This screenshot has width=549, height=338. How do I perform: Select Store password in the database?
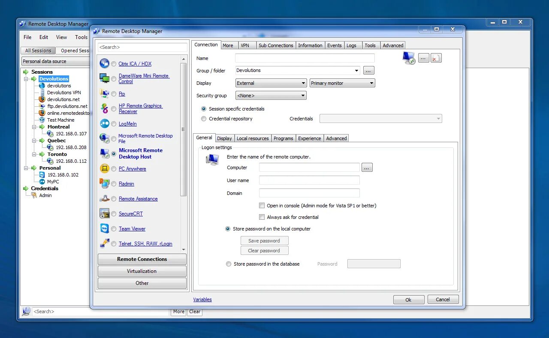pyautogui.click(x=229, y=264)
